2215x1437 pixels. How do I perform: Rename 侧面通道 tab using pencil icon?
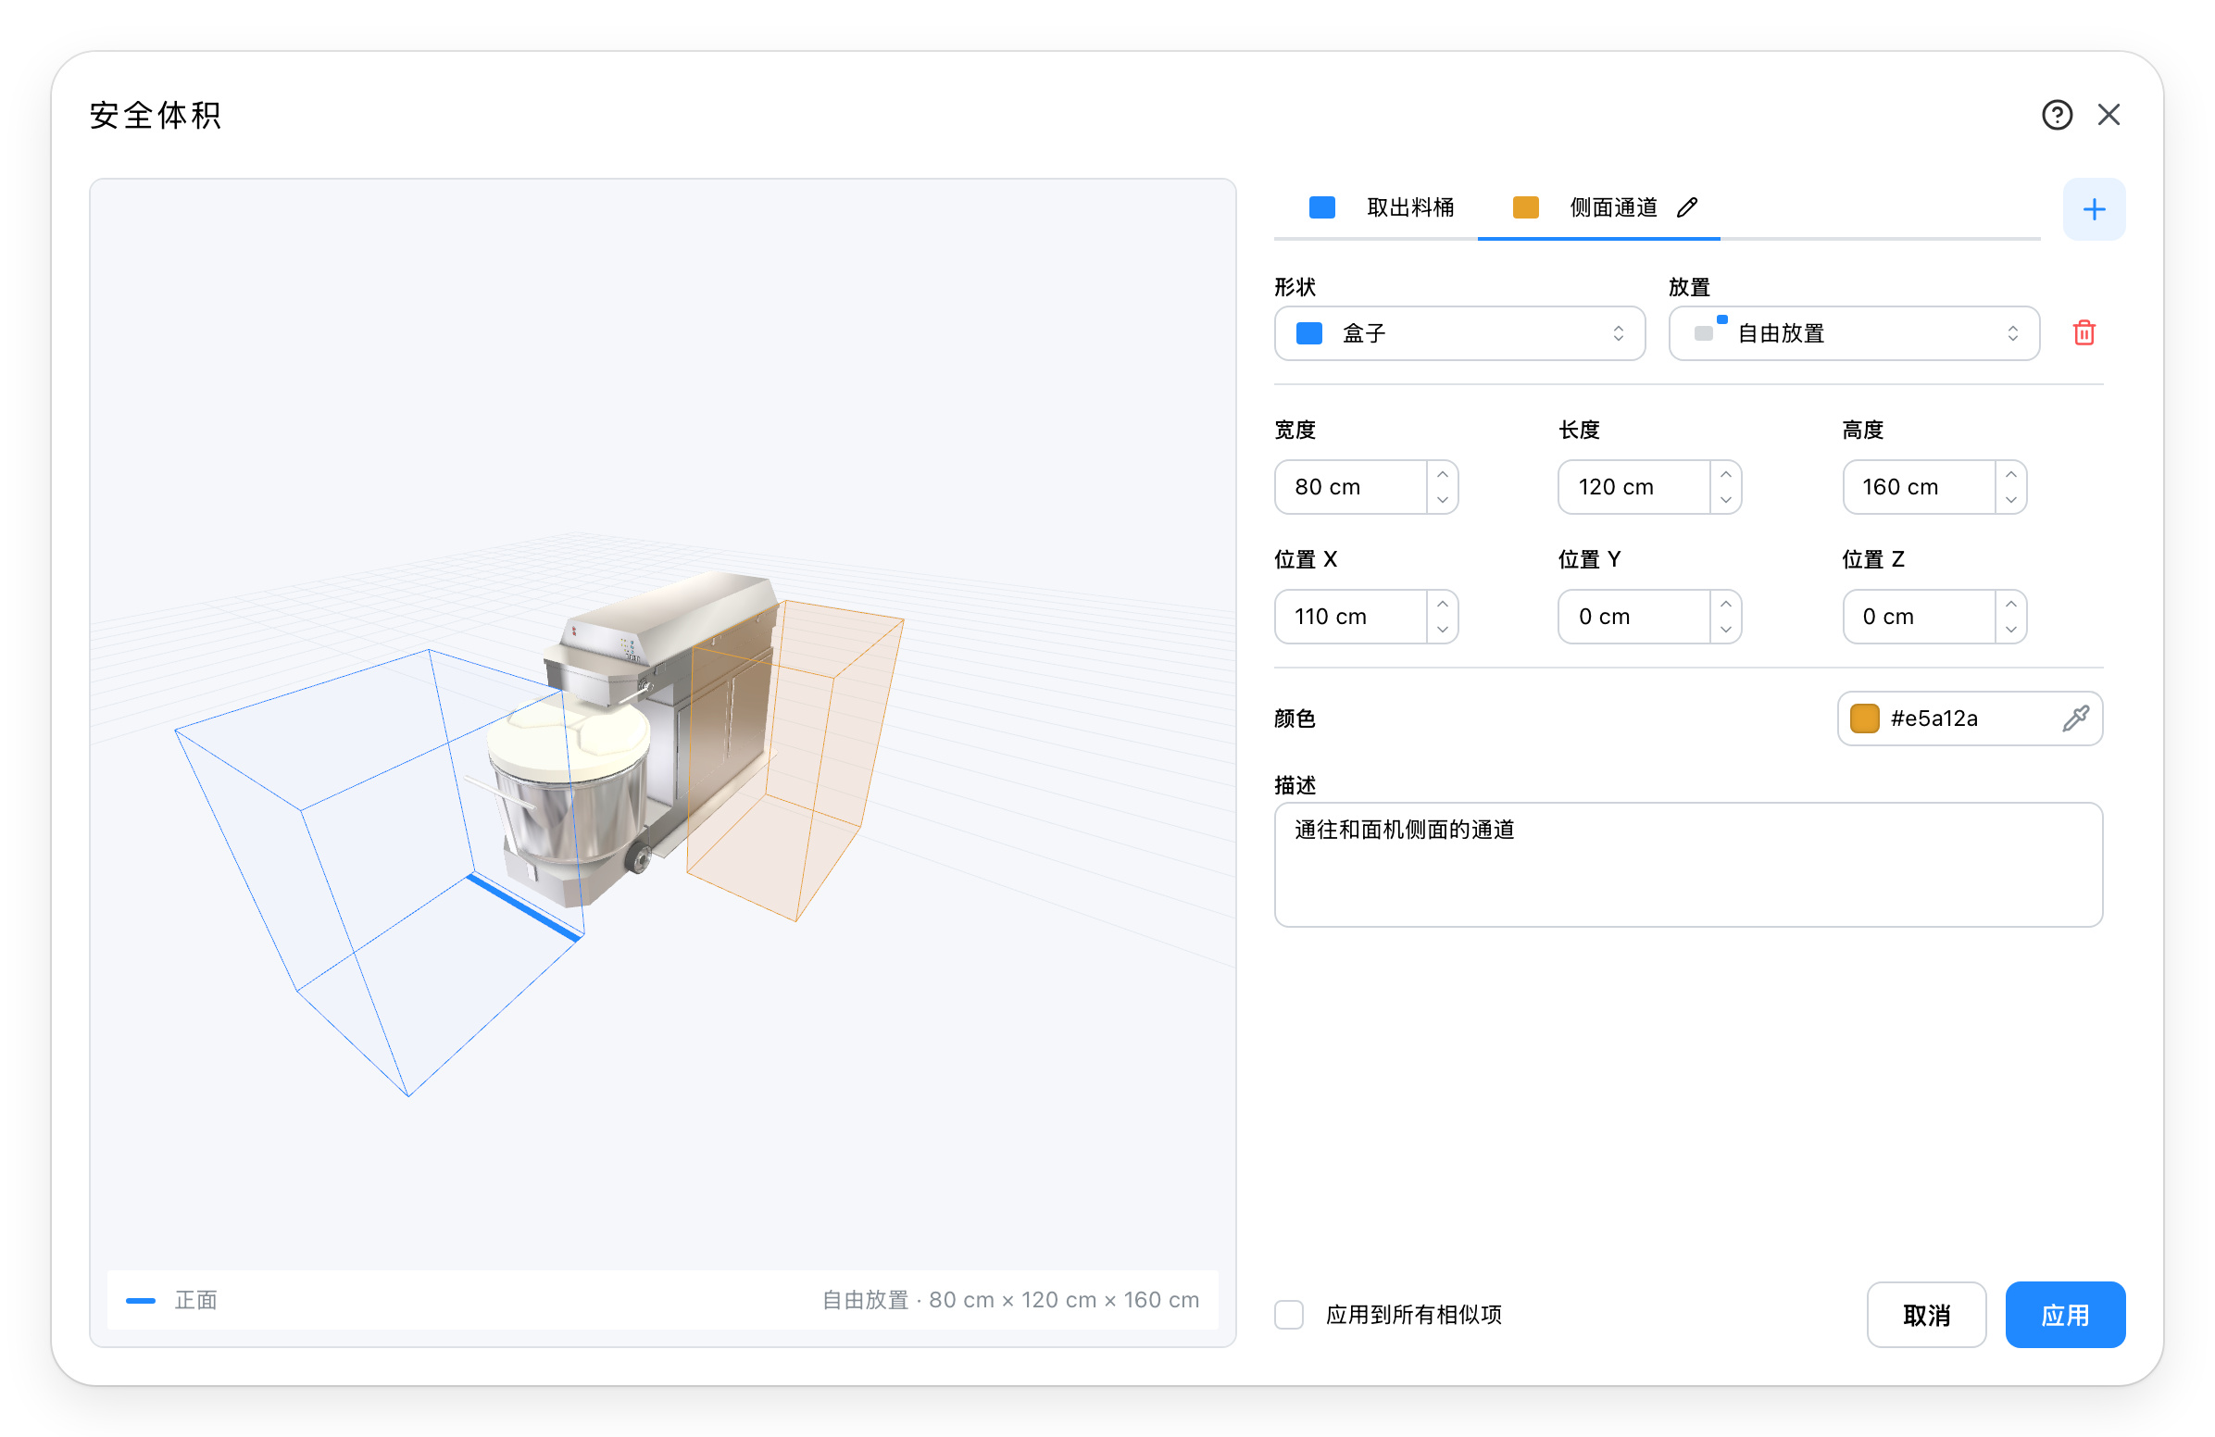pyautogui.click(x=1687, y=207)
